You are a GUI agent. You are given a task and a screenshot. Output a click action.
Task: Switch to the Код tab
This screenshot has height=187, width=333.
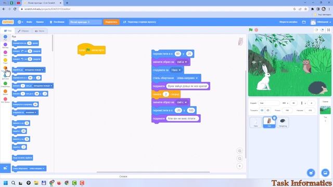pos(8,31)
